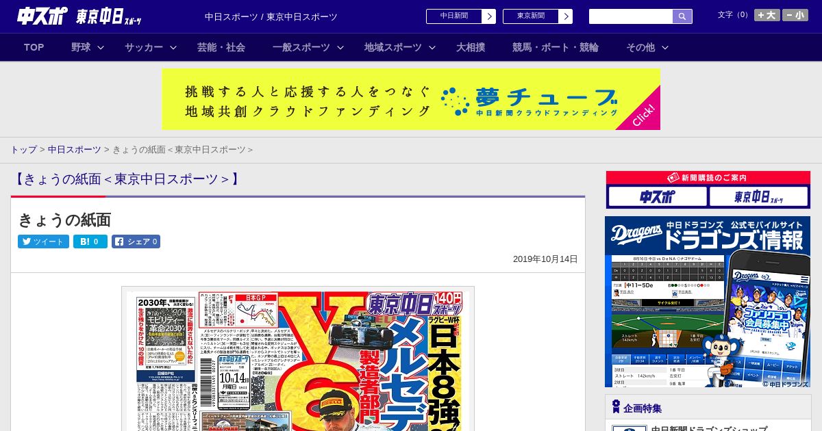Open 地域スポーツ navigation menu
The image size is (822, 431).
(393, 47)
